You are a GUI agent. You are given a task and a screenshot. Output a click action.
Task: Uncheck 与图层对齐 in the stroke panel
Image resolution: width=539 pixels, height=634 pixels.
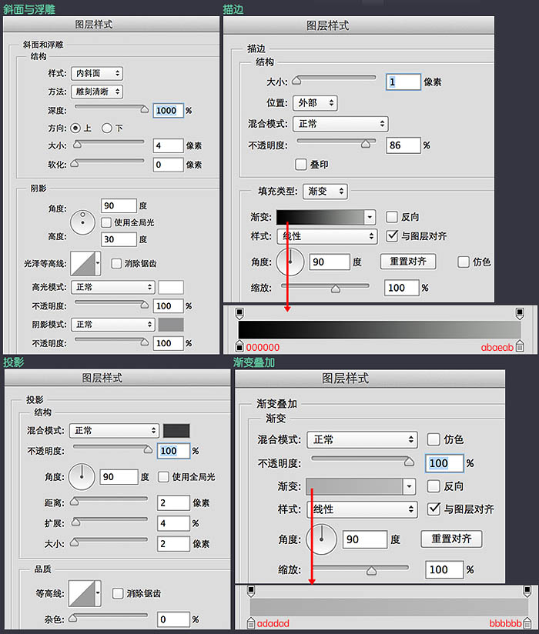pyautogui.click(x=392, y=236)
